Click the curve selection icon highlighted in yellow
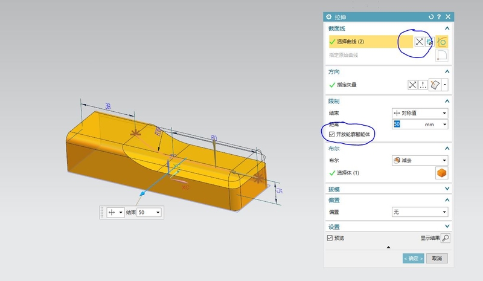483x281 pixels. click(x=442, y=42)
